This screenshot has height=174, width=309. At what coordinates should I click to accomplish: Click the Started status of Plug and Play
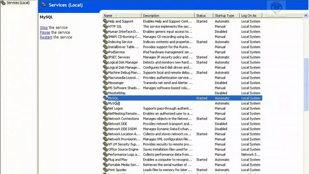point(202,160)
